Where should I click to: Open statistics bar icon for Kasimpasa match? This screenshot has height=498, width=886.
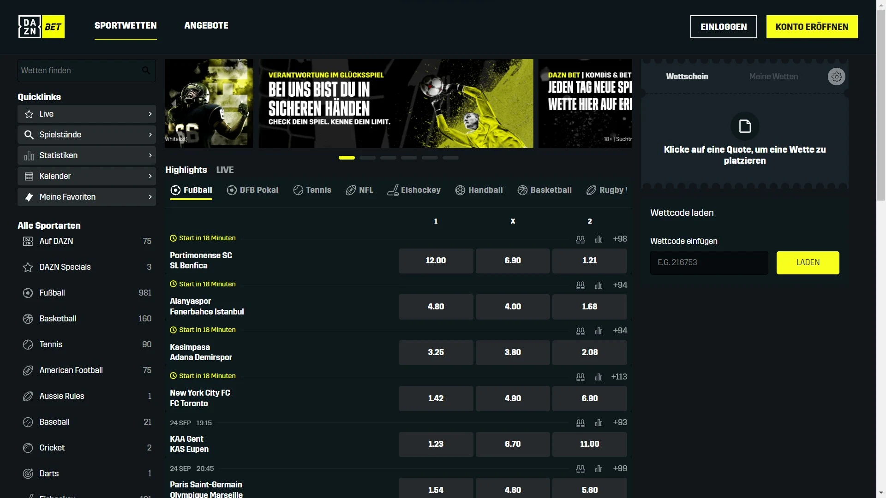[x=599, y=331]
